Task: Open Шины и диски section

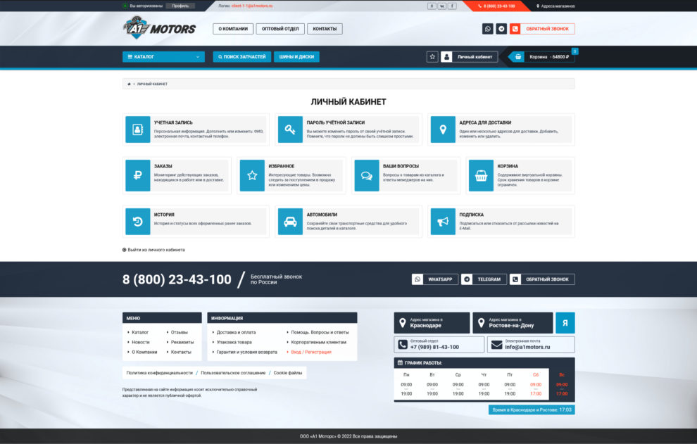Action: 296,57
